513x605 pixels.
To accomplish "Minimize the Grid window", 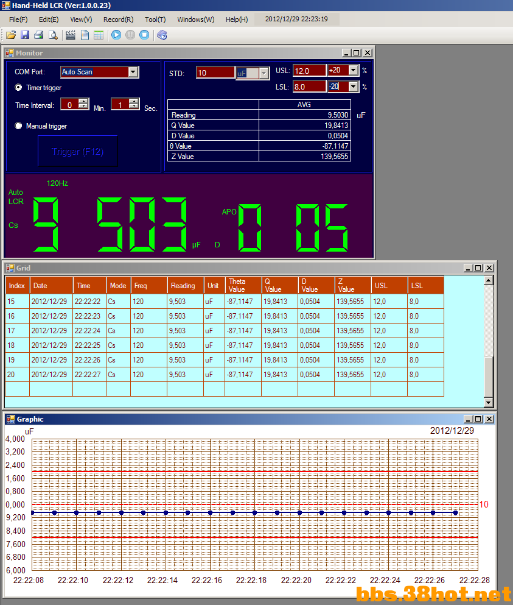I will [x=468, y=268].
